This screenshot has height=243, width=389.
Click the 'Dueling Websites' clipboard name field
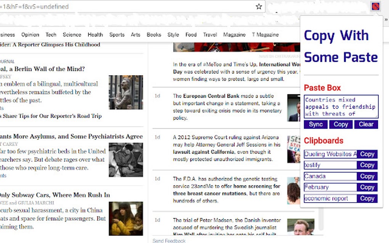pos(330,154)
